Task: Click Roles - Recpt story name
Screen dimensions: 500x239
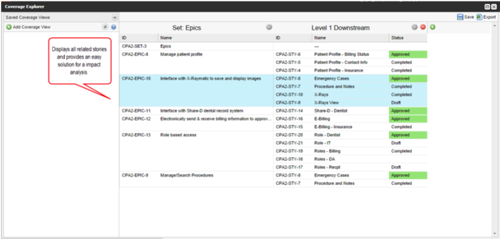Action: click(327, 167)
